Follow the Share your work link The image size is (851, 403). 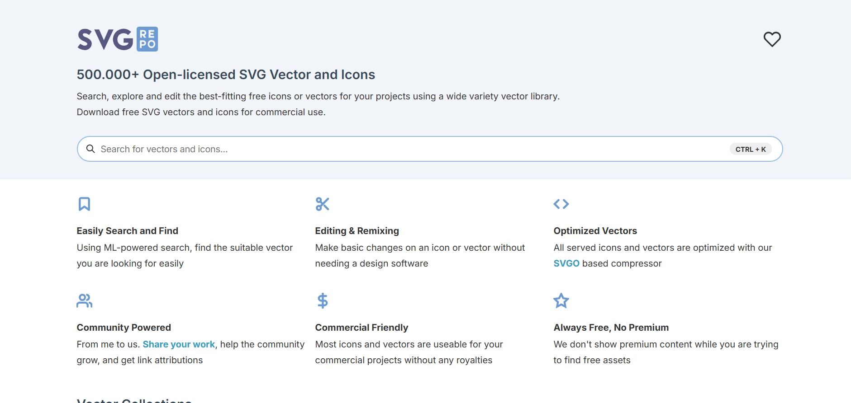click(x=179, y=344)
